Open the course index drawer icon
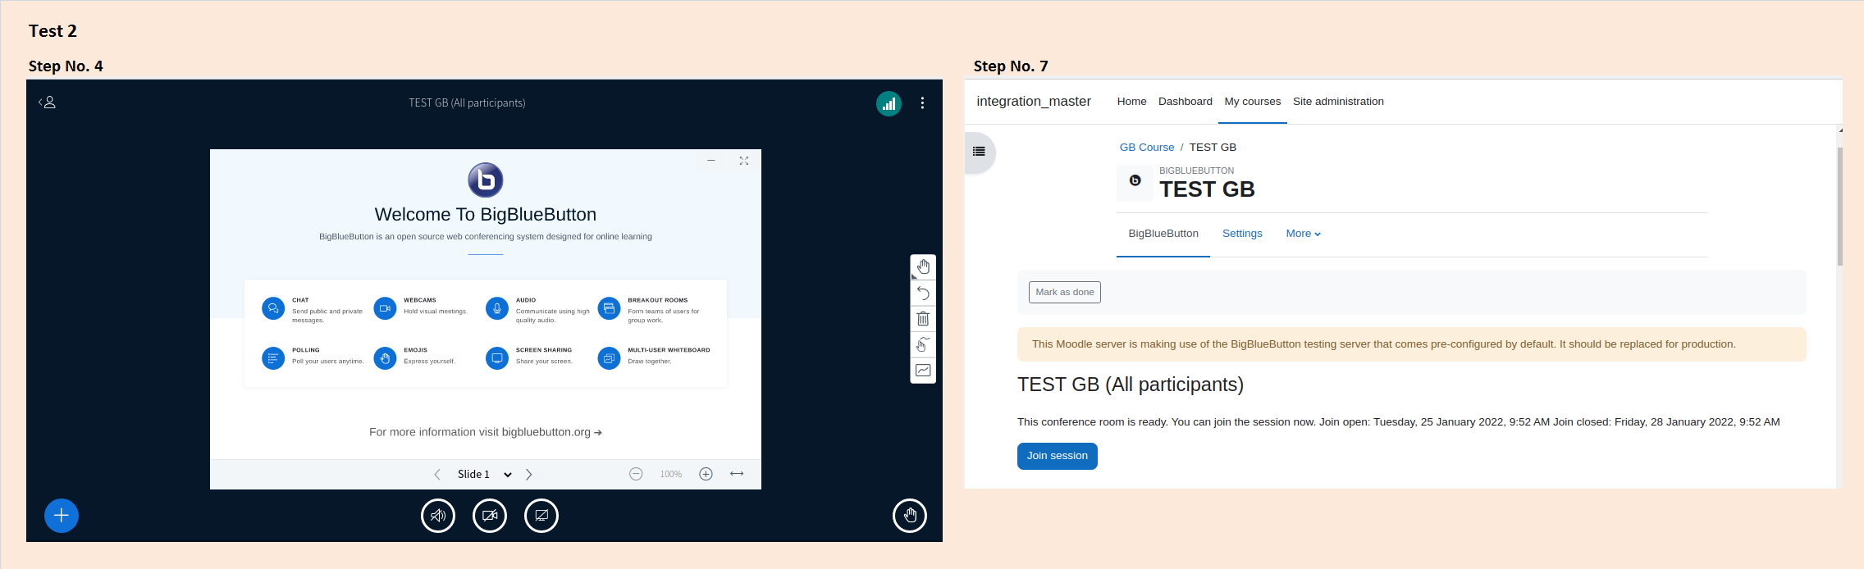Image resolution: width=1864 pixels, height=569 pixels. tap(979, 152)
